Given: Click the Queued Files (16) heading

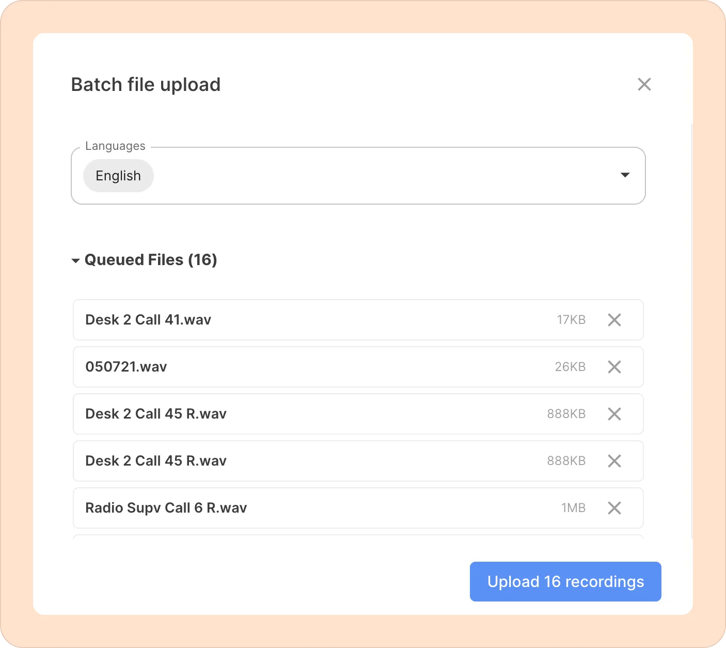Looking at the screenshot, I should pos(150,260).
